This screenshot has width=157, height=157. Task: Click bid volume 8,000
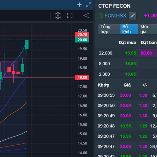[104, 64]
